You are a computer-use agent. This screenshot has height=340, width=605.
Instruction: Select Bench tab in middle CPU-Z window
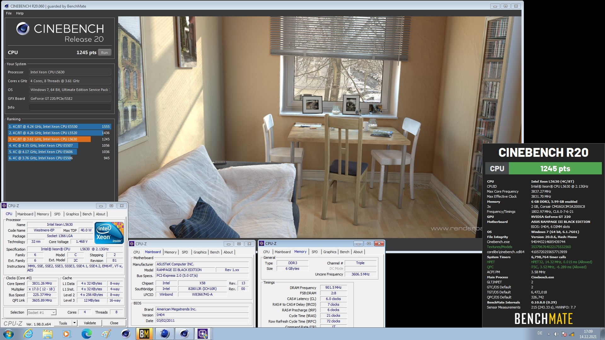(x=215, y=252)
